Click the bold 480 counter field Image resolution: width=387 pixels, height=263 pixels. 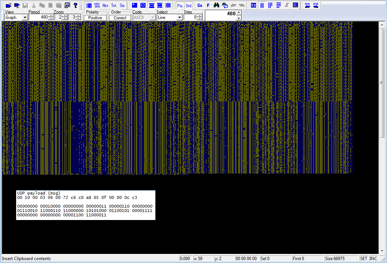[x=221, y=15]
